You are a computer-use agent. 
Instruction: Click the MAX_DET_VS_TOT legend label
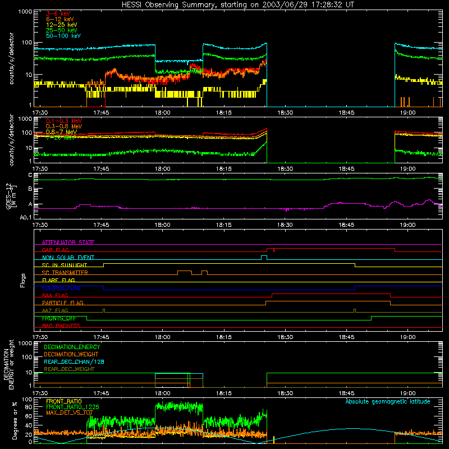click(x=70, y=413)
